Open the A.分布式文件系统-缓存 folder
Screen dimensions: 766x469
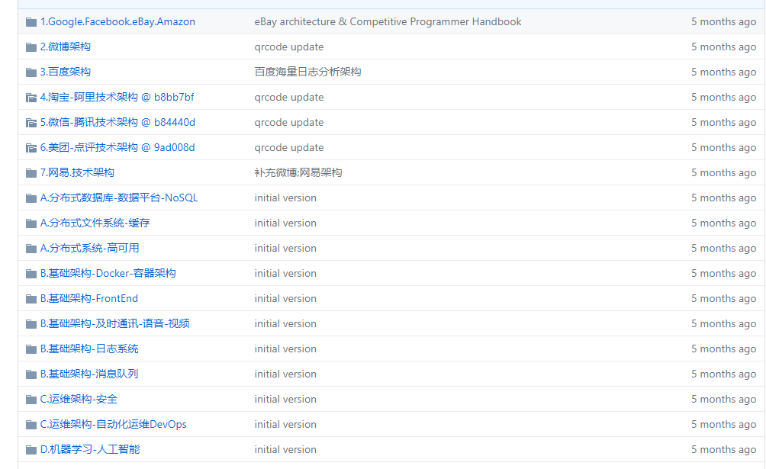click(95, 223)
